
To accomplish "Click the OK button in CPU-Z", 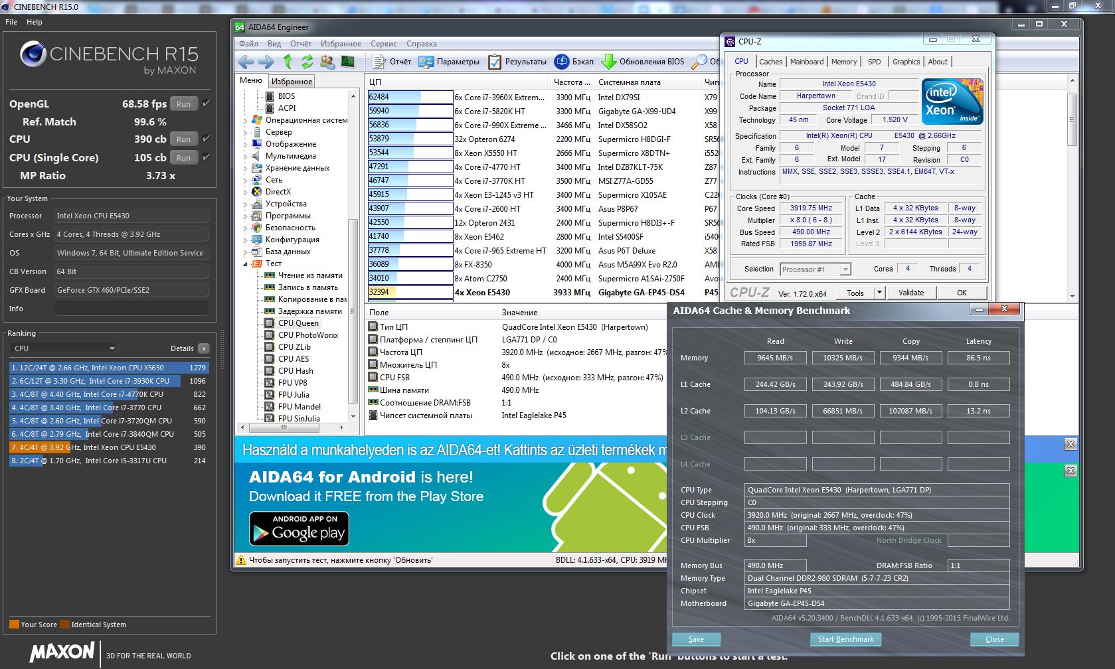I will coord(962,293).
